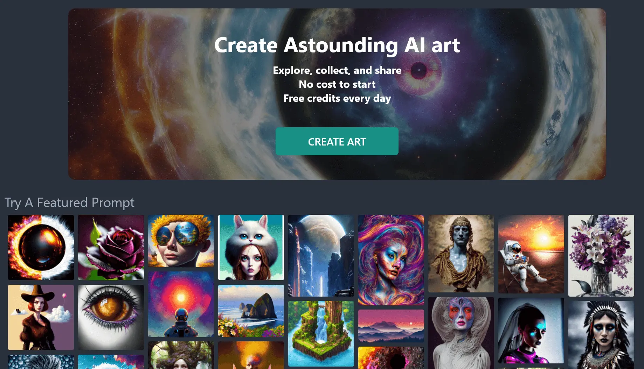Viewport: 644px width, 369px height.
Task: Open the flaming black sphere eclipse prompt
Action: click(41, 247)
